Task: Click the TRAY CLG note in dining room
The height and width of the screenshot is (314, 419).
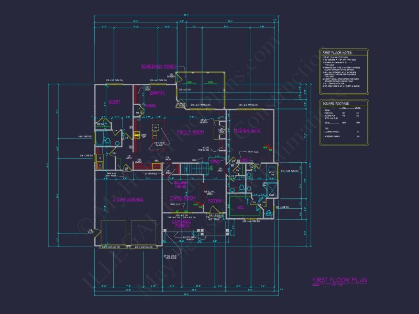Action: (x=175, y=205)
